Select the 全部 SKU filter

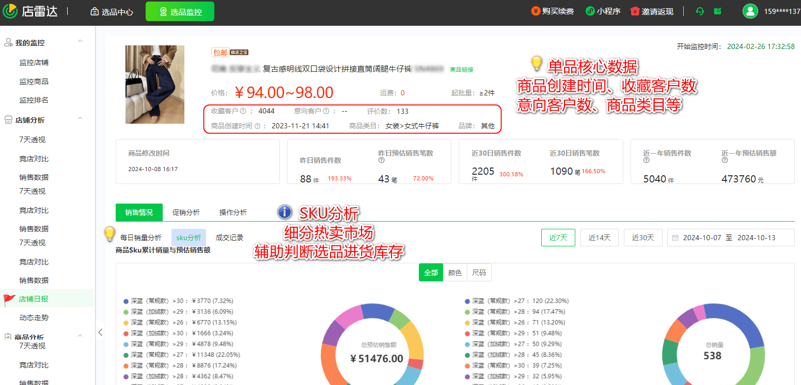pyautogui.click(x=431, y=273)
